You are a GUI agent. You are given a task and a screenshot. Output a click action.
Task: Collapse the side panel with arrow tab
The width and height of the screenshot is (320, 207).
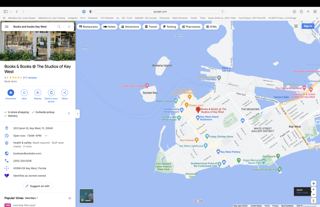click(x=78, y=114)
